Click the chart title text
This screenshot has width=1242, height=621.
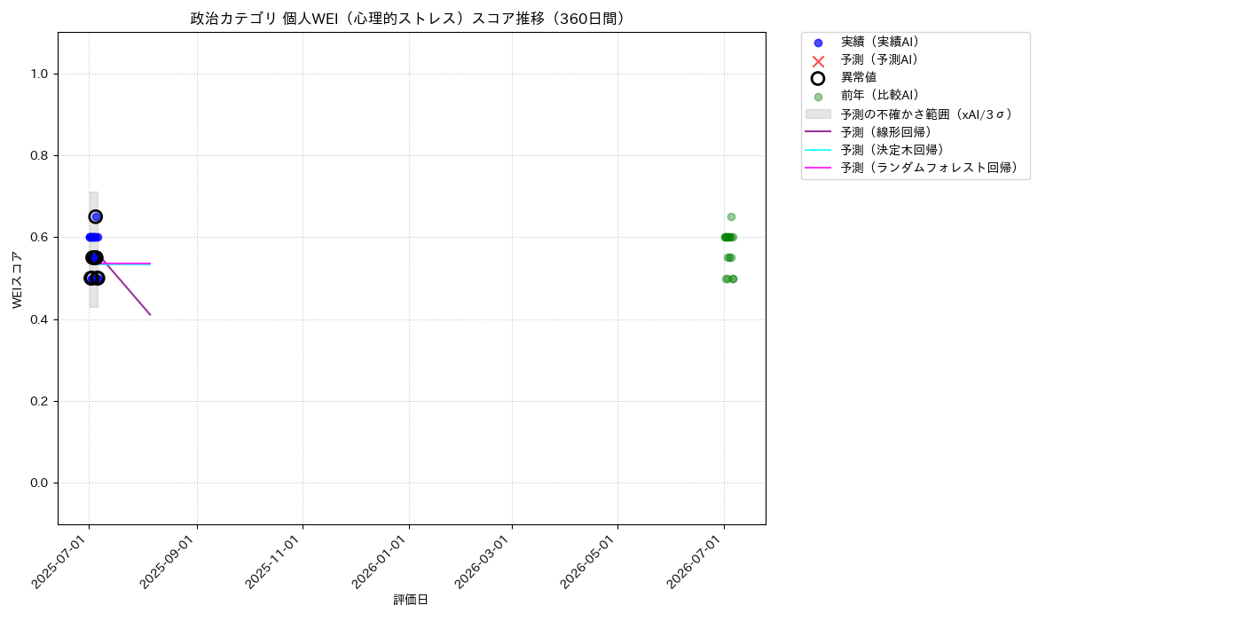(411, 19)
